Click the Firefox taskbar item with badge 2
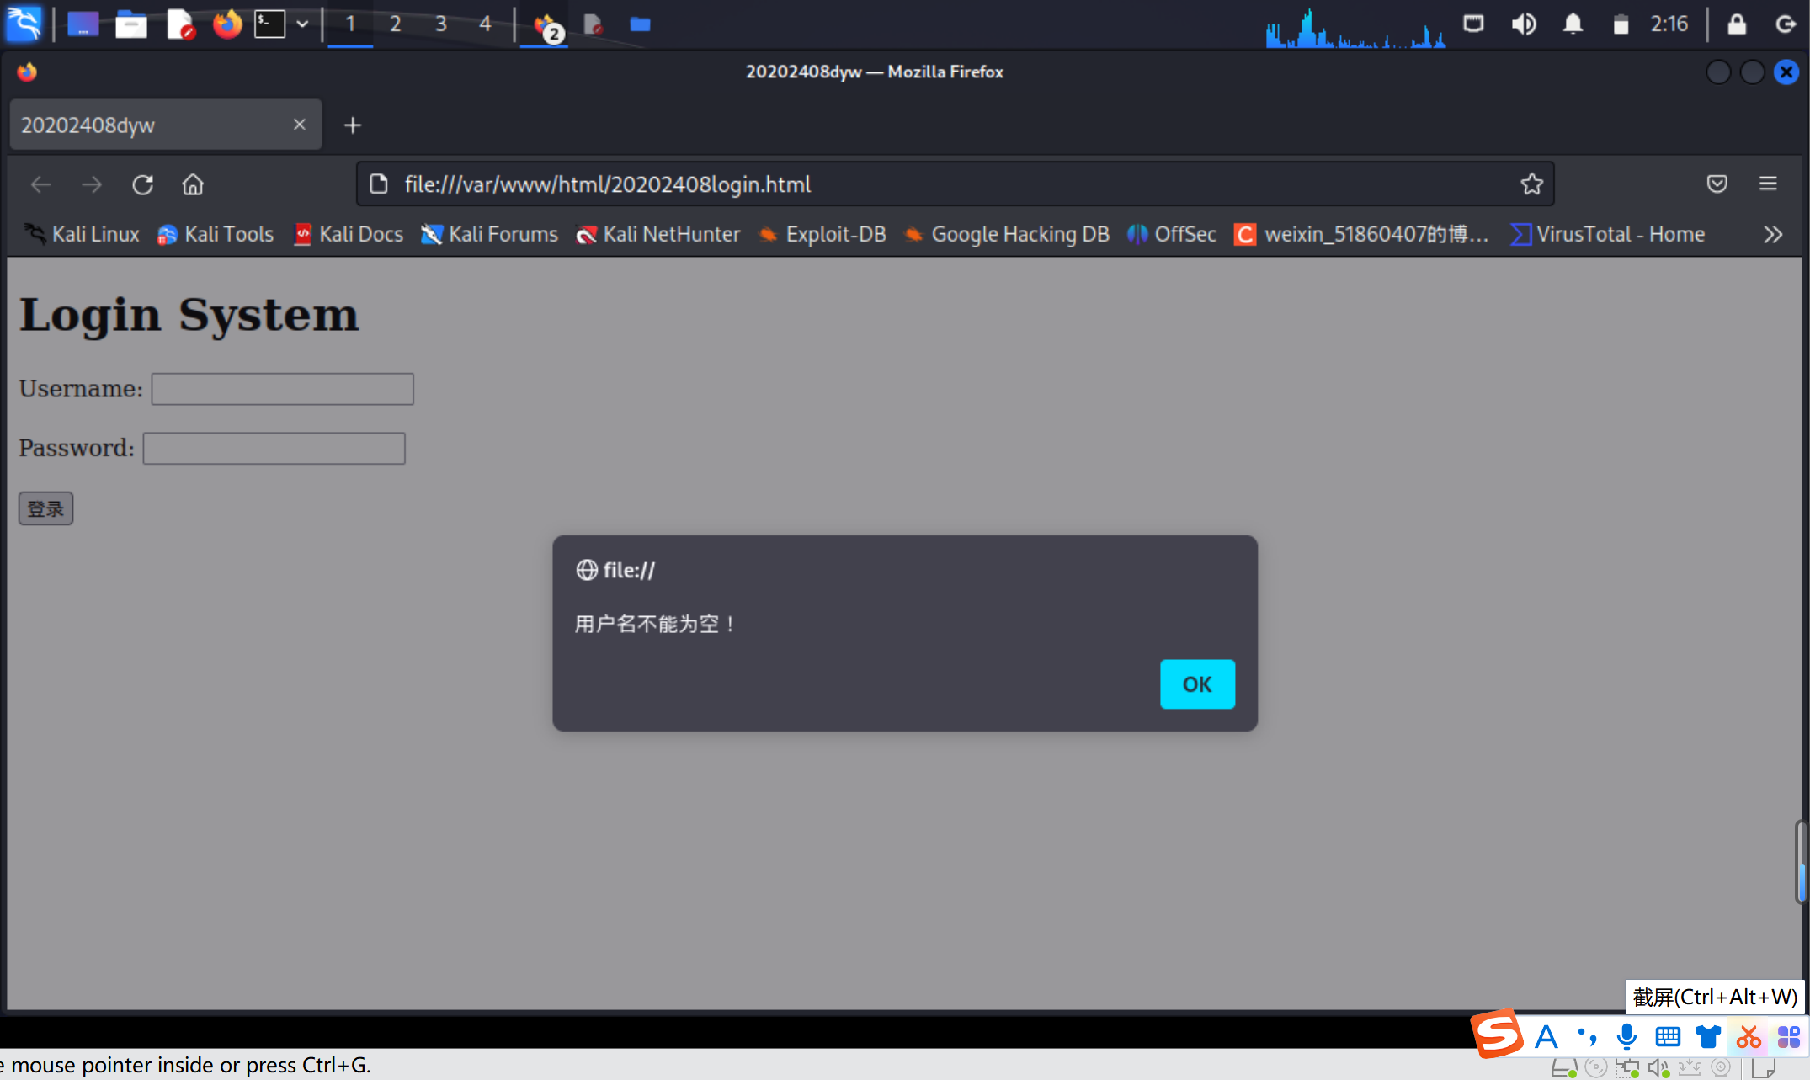1810x1080 pixels. pyautogui.click(x=546, y=25)
